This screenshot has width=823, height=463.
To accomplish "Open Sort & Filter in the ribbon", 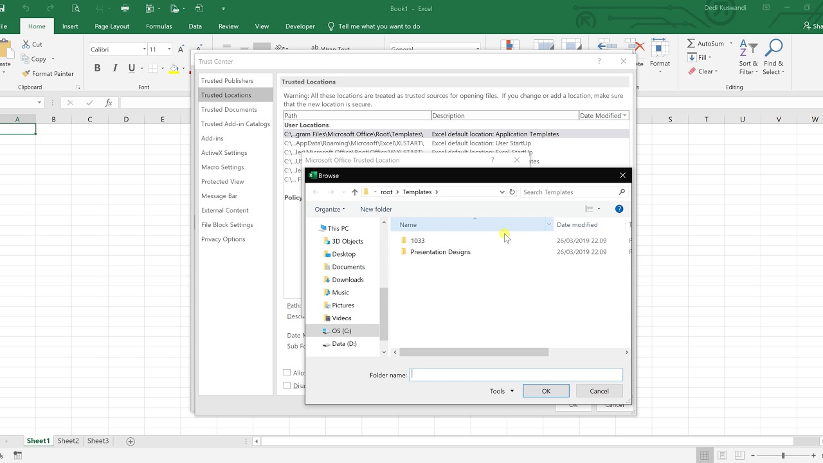I will pyautogui.click(x=748, y=58).
